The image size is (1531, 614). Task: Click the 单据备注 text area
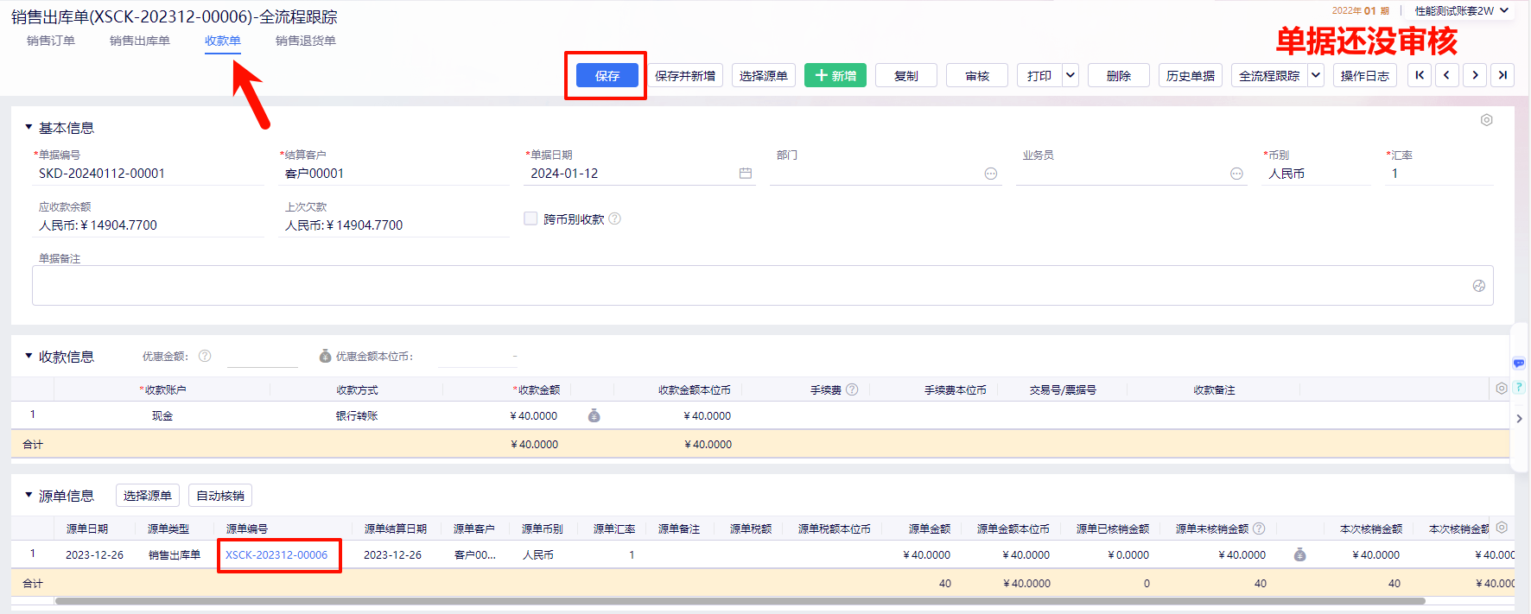pos(762,285)
